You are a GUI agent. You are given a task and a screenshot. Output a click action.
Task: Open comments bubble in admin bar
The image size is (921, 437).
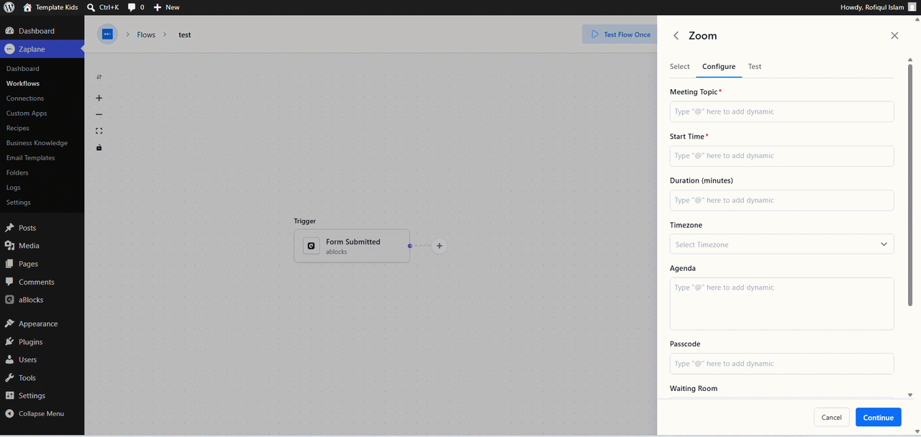(x=132, y=7)
